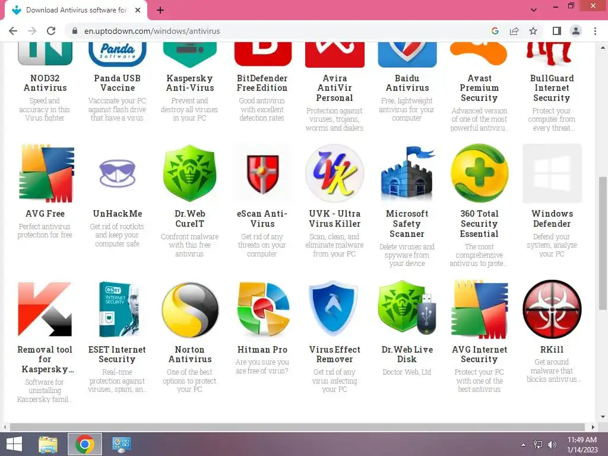Screen dimensions: 608x456
Task: Click the Google icon in address bar
Action: pos(495,31)
